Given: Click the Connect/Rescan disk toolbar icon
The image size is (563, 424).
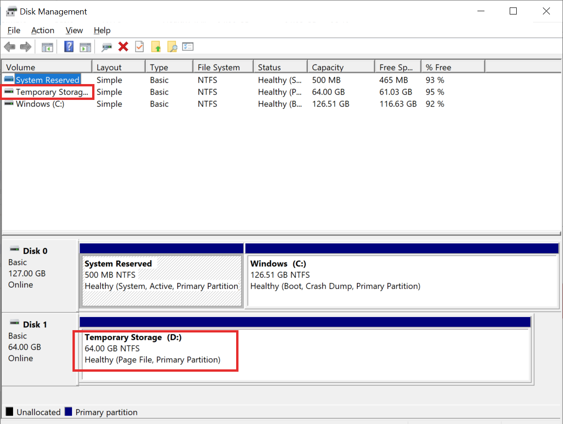Looking at the screenshot, I should (x=107, y=47).
